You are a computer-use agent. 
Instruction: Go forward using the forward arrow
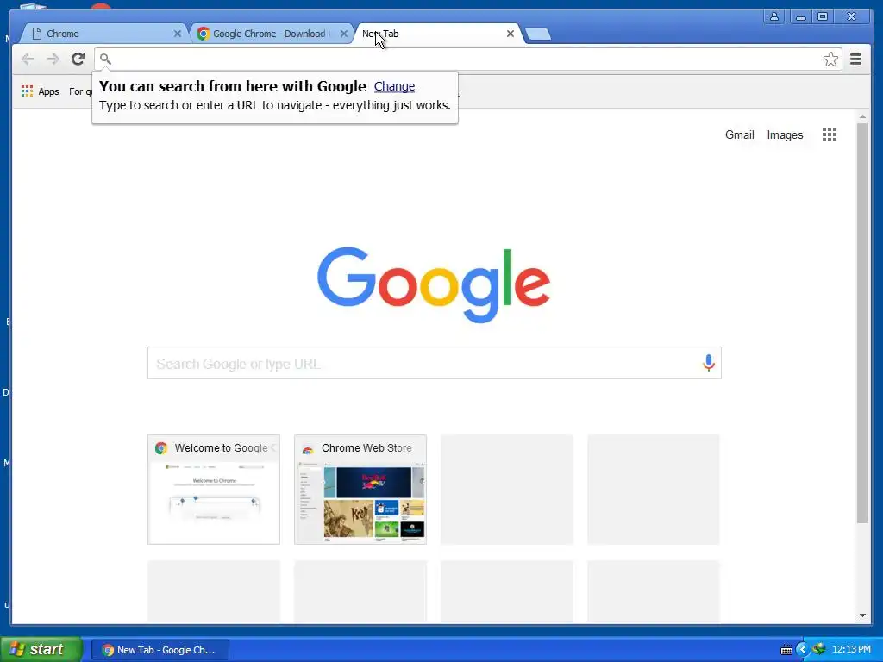(x=53, y=59)
